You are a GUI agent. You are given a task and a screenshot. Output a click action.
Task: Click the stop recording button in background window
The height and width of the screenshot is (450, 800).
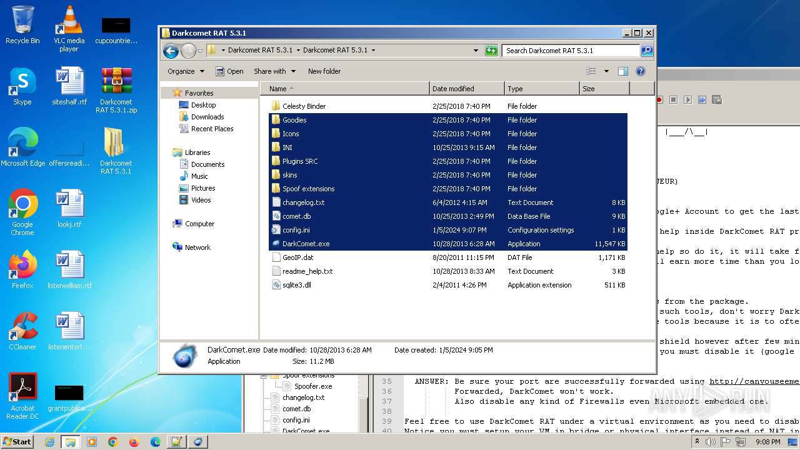point(674,99)
